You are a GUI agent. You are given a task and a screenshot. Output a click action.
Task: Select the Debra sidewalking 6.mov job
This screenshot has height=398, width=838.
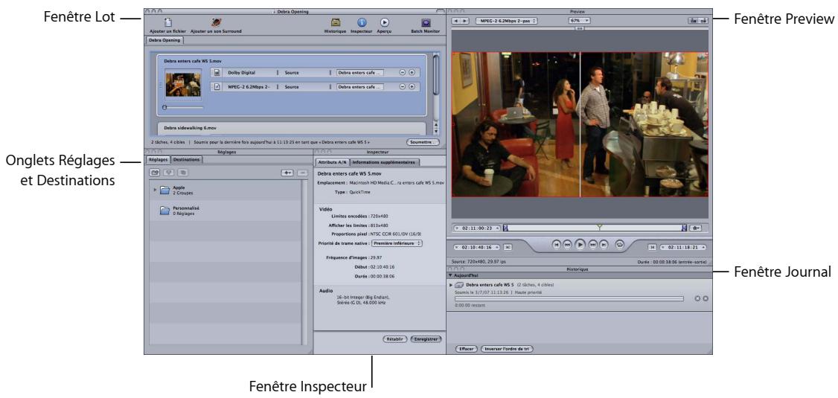point(292,128)
